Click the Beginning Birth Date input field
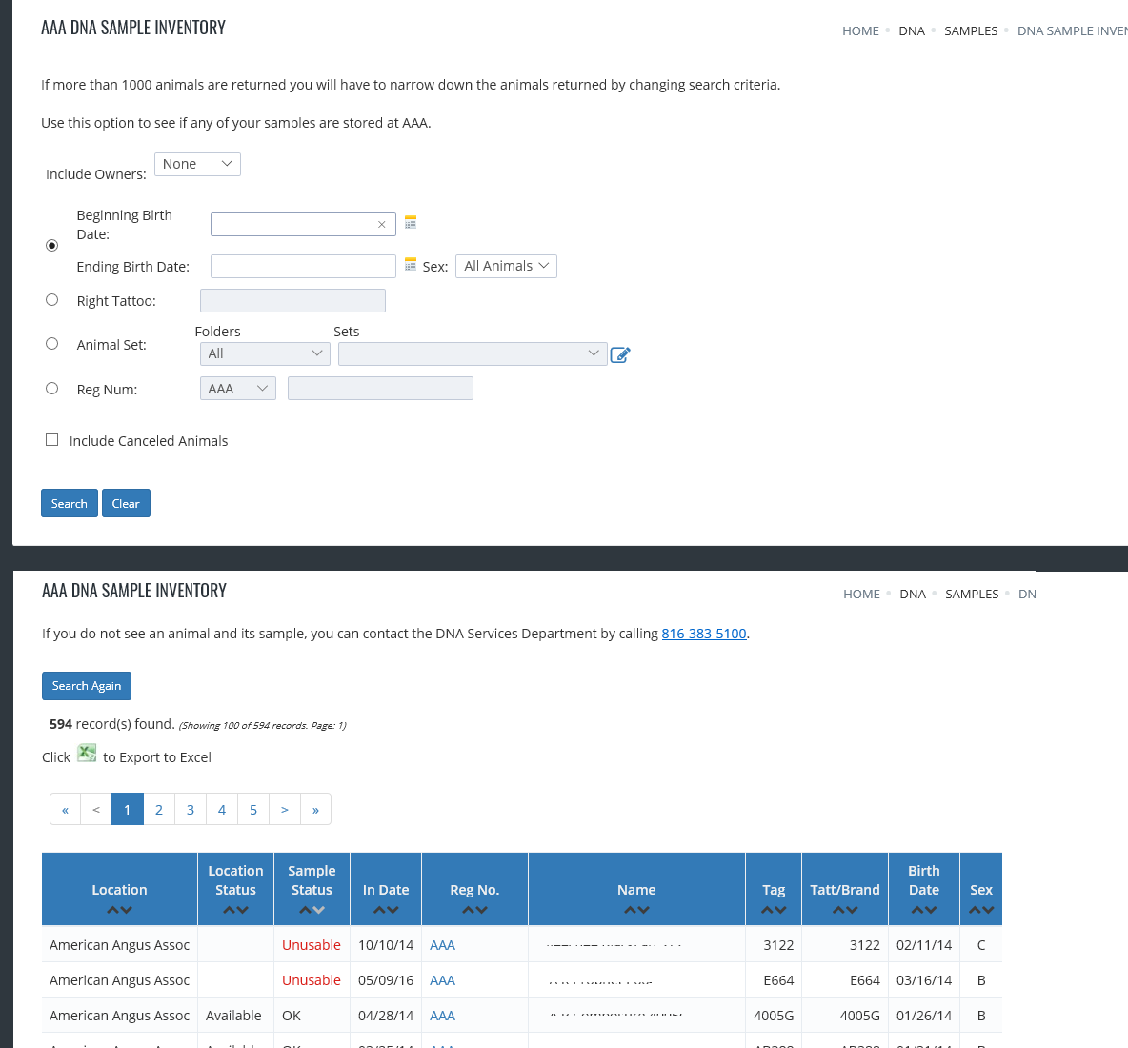 pos(303,225)
